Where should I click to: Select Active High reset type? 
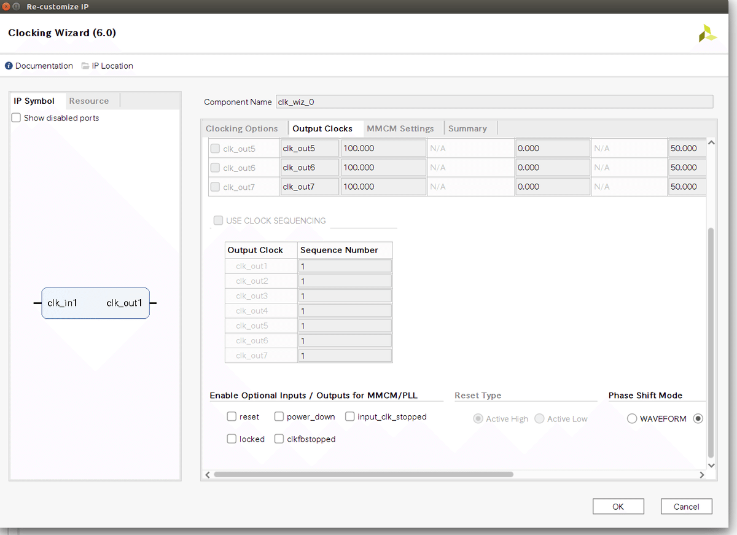tap(478, 418)
